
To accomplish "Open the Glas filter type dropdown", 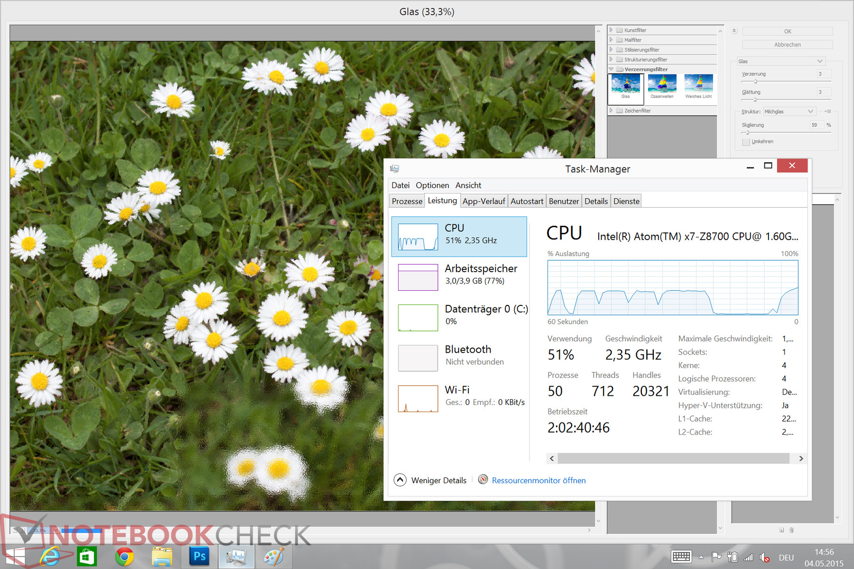I will [x=781, y=61].
